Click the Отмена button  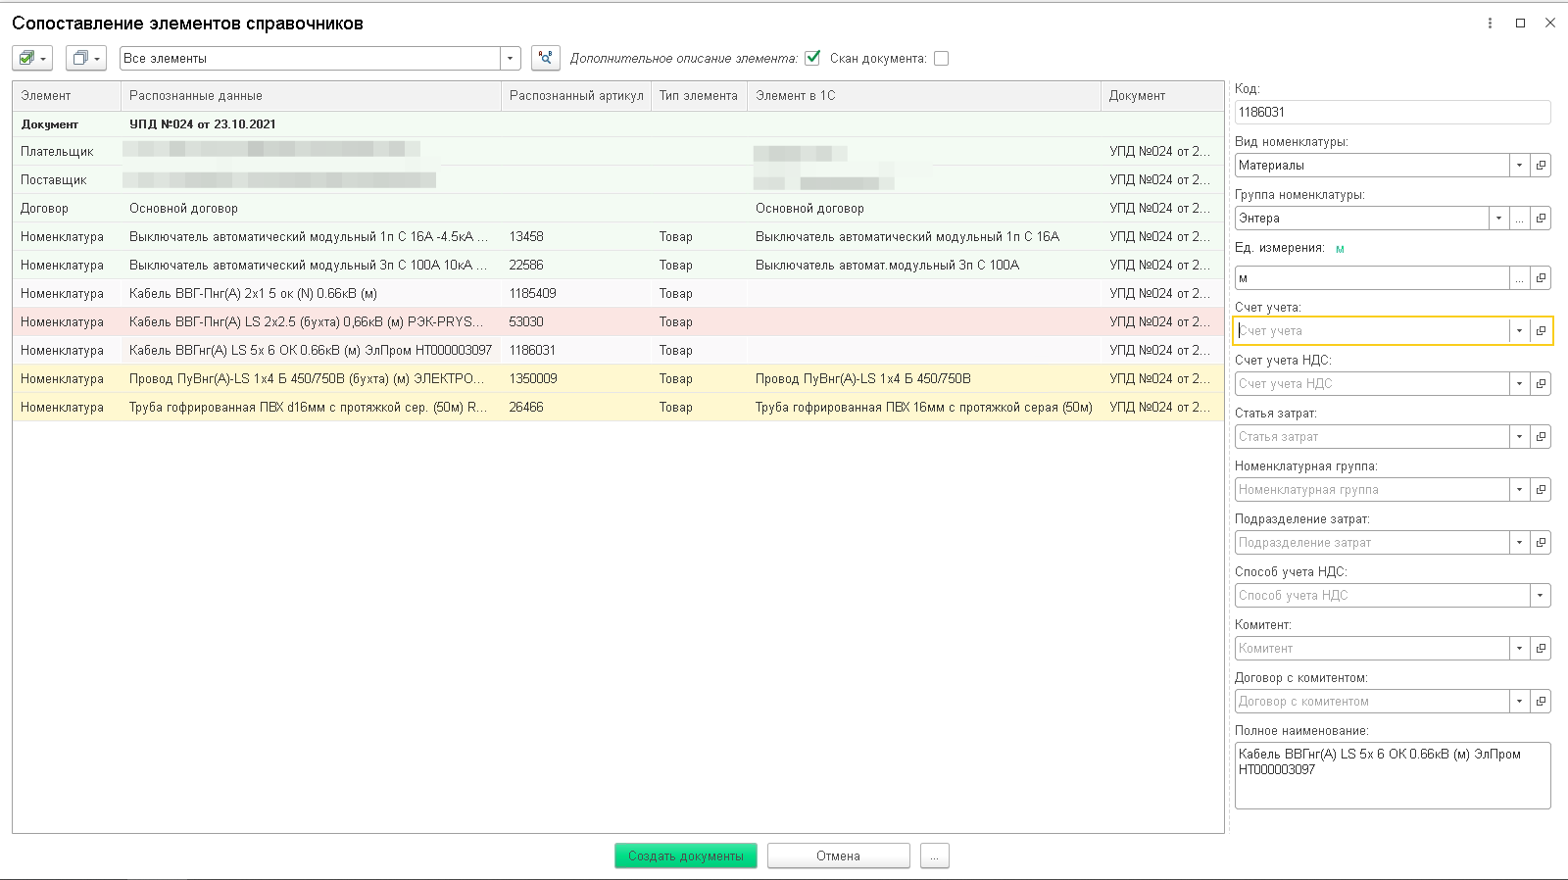point(839,856)
